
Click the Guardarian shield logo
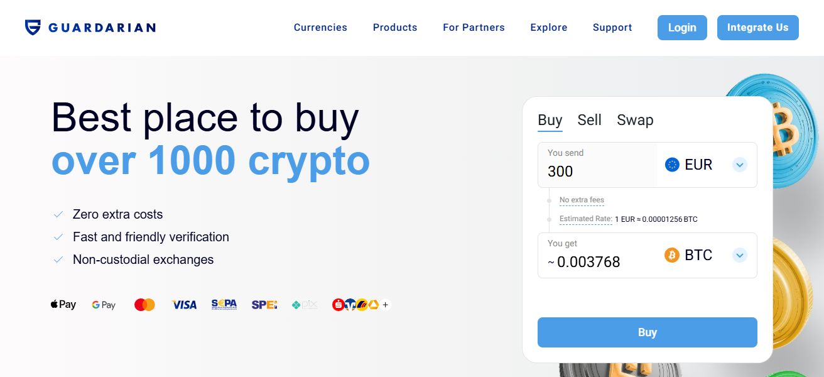(33, 27)
